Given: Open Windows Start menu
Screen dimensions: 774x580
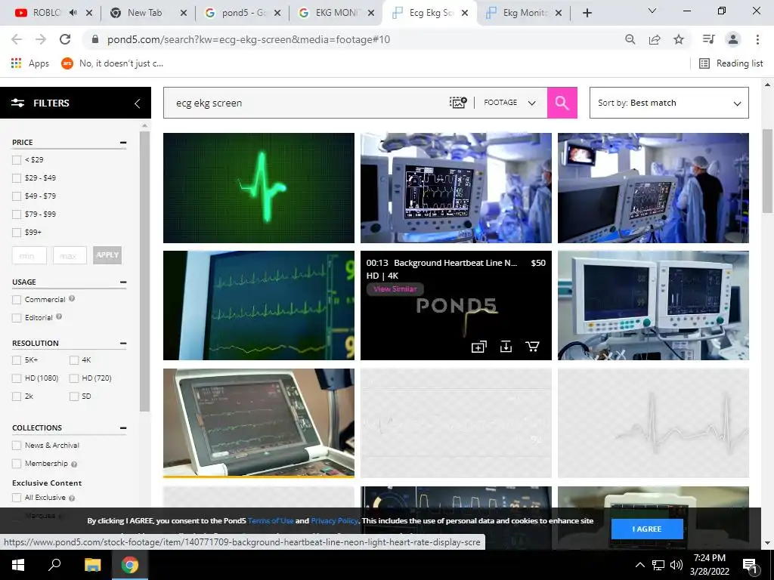Looking at the screenshot, I should click(x=18, y=565).
